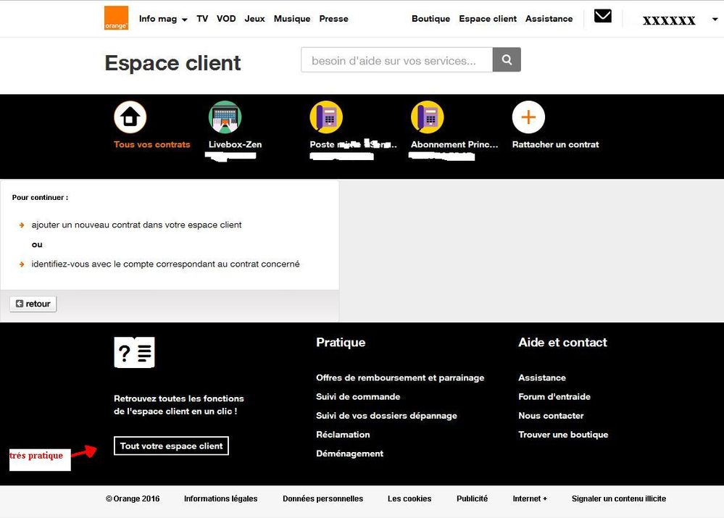Click the Orange logo
This screenshot has height=518, width=724.
pyautogui.click(x=116, y=18)
